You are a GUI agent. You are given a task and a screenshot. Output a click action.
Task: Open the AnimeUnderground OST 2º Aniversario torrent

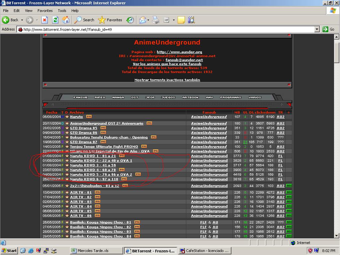107,124
